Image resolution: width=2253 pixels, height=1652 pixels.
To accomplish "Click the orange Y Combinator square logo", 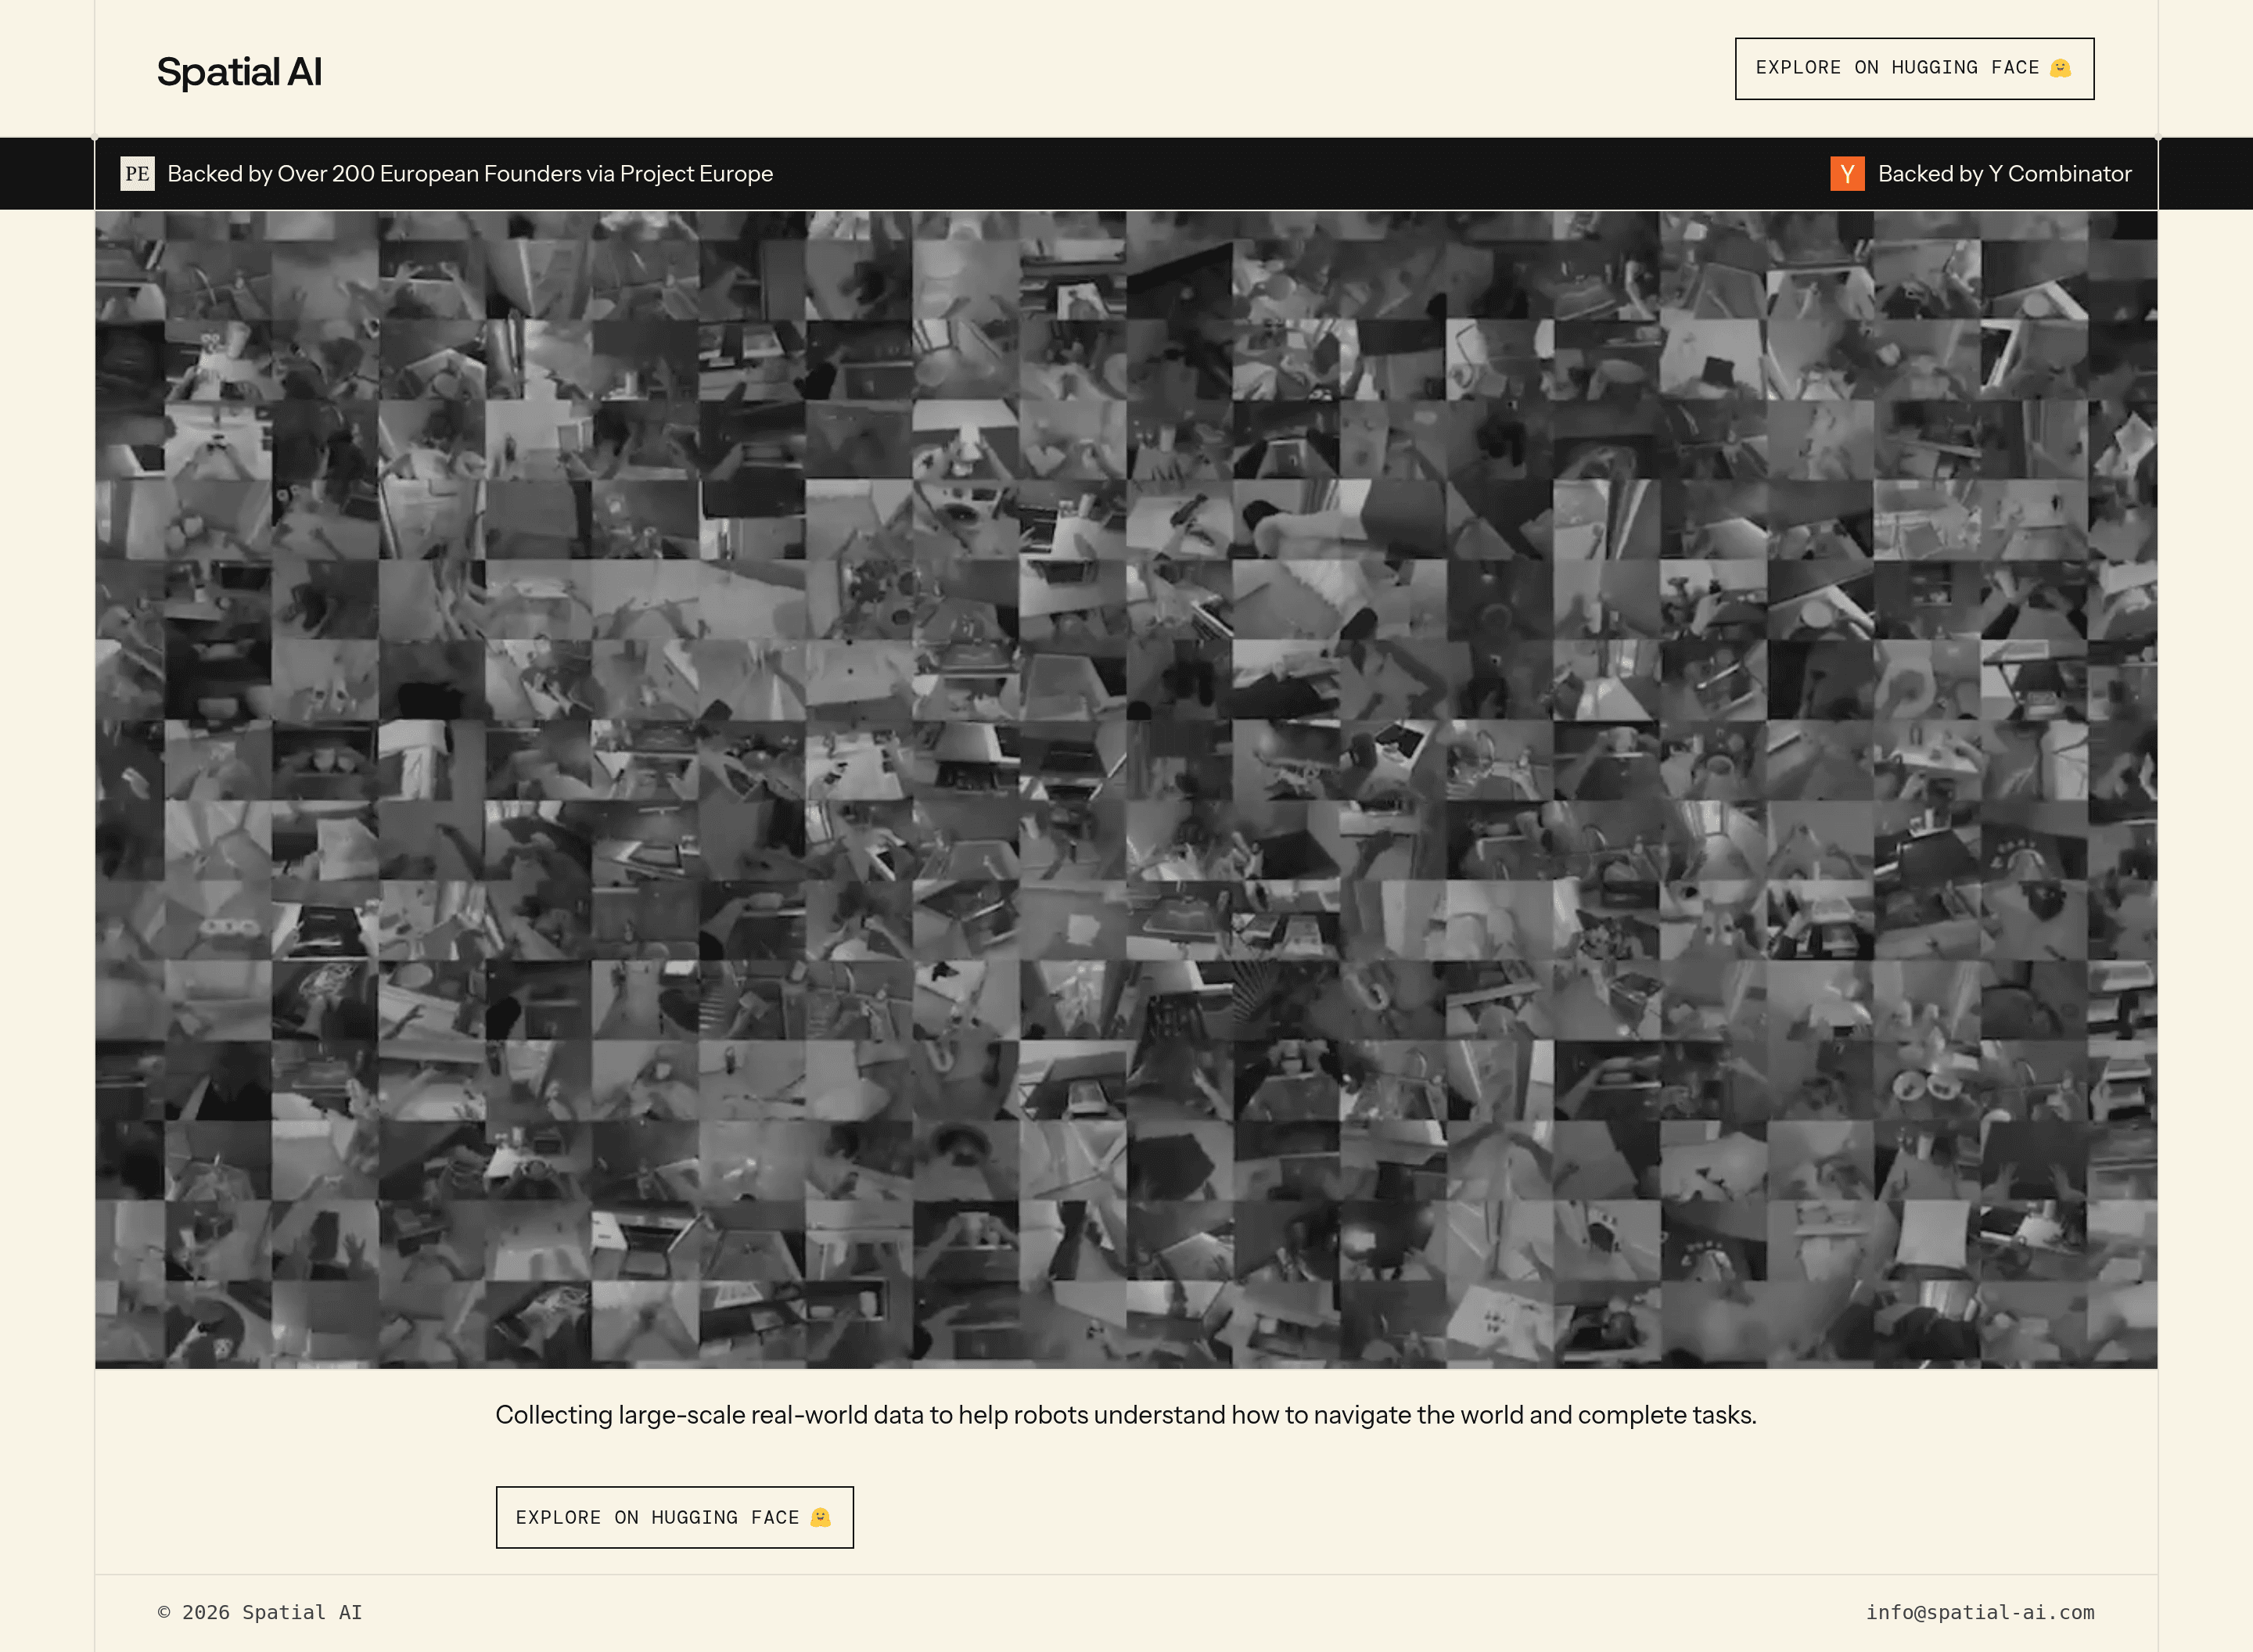I will (1847, 173).
